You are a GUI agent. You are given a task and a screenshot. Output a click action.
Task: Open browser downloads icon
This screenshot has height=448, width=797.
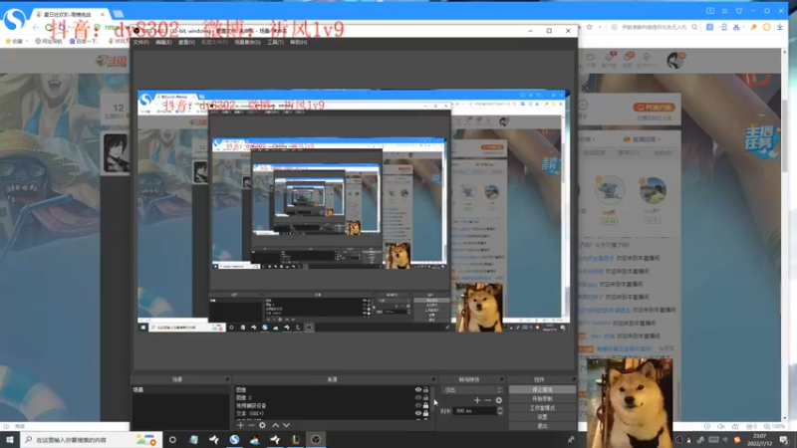pos(780,27)
